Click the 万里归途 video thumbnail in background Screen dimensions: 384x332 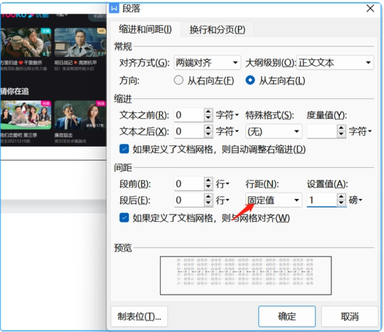coord(26,42)
